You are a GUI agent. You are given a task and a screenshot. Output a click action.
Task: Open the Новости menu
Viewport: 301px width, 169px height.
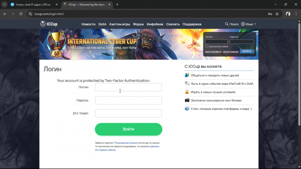coord(88,24)
